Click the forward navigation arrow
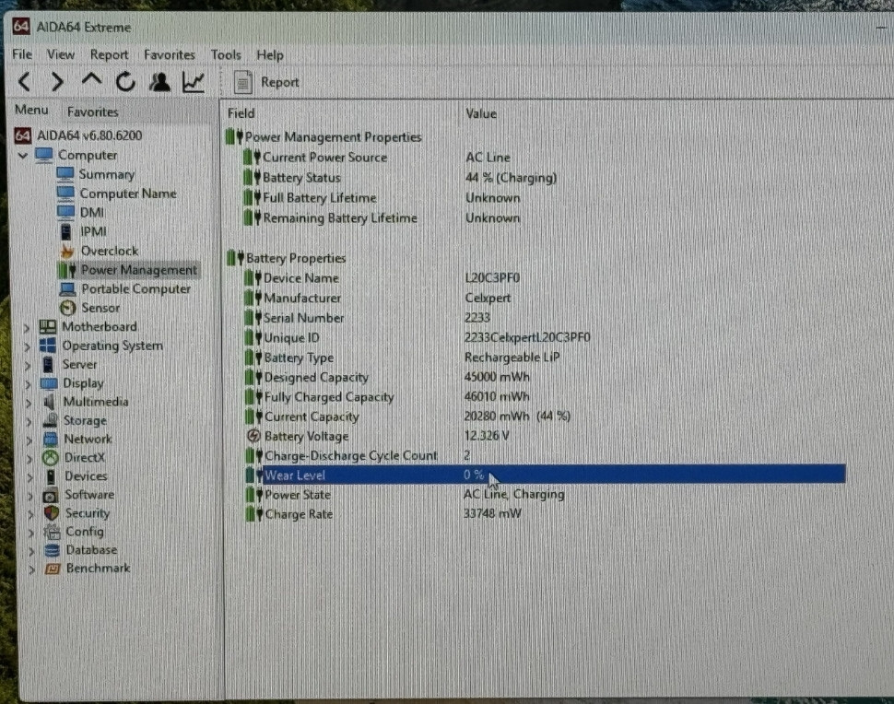The image size is (894, 704). point(57,82)
